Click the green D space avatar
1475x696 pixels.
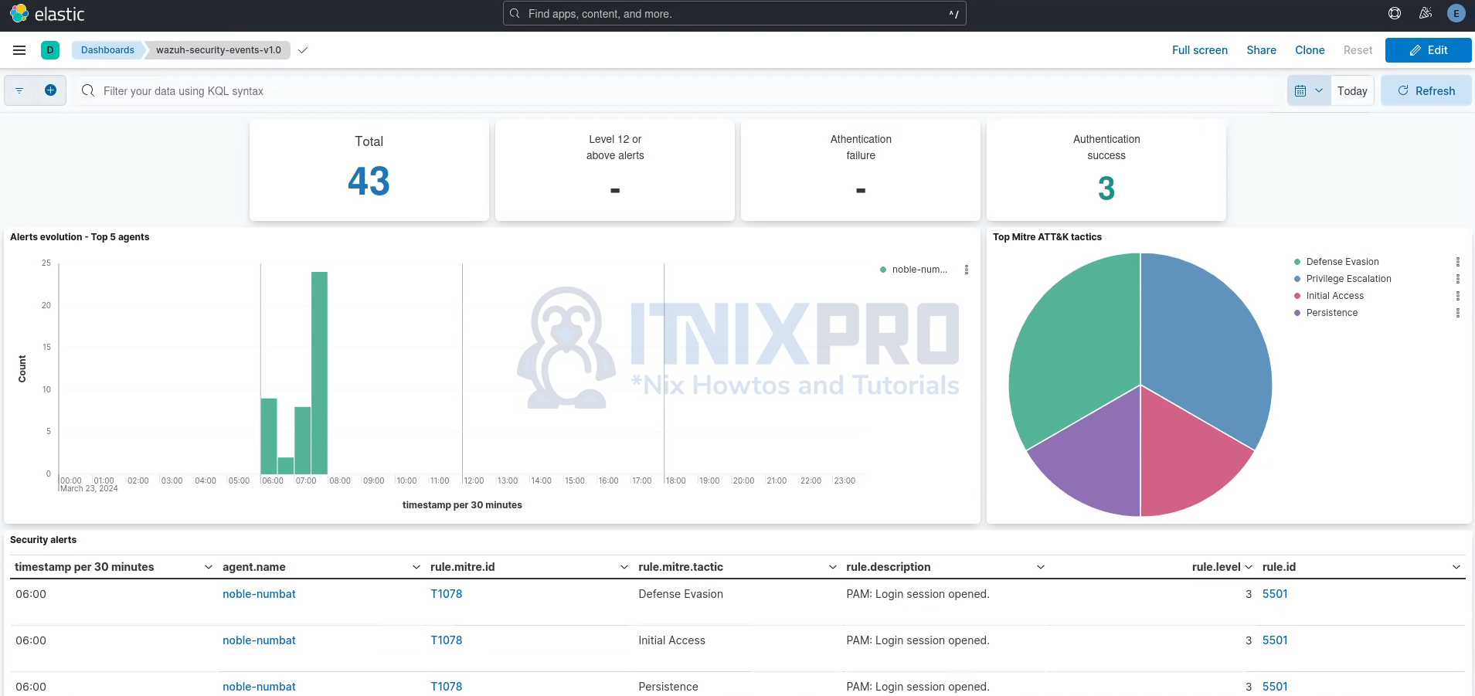[50, 50]
